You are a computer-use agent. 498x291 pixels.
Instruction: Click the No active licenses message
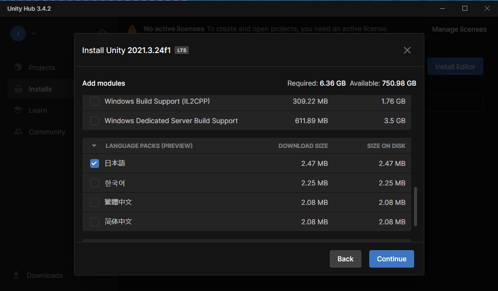click(x=265, y=29)
